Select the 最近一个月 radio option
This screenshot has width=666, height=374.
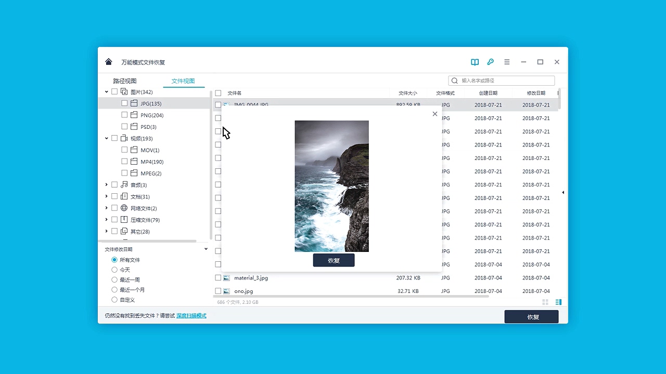point(114,289)
